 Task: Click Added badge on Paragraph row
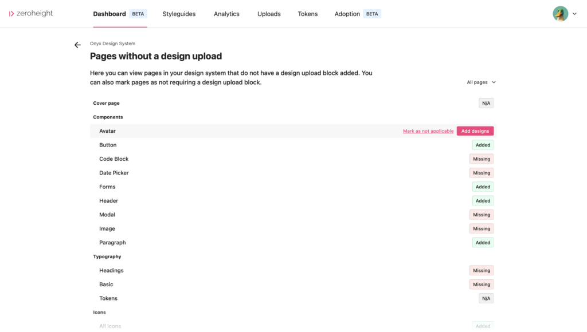[483, 243]
